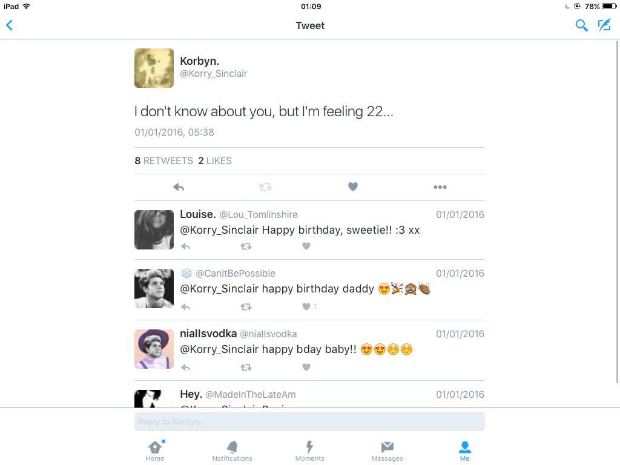Open Korbyn's profile picture

click(x=154, y=68)
